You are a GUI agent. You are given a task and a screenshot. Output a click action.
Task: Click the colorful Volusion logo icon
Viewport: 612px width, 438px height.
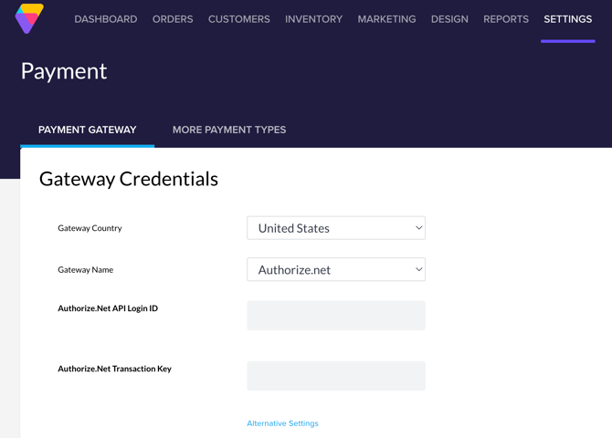point(29,18)
